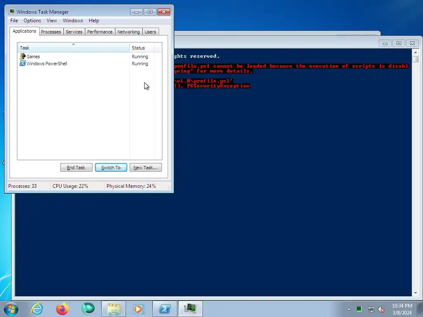Select the Applications tab
Image resolution: width=423 pixels, height=317 pixels.
click(24, 31)
